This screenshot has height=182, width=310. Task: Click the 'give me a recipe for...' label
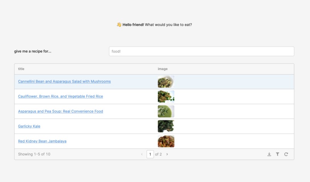pyautogui.click(x=33, y=51)
